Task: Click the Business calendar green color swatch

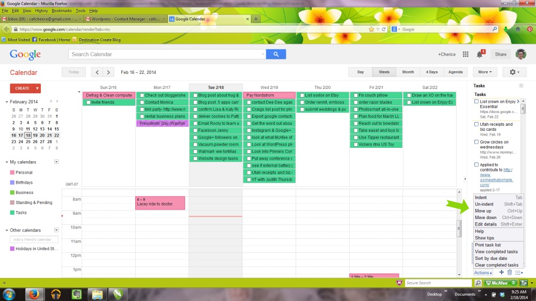Action: (12, 192)
